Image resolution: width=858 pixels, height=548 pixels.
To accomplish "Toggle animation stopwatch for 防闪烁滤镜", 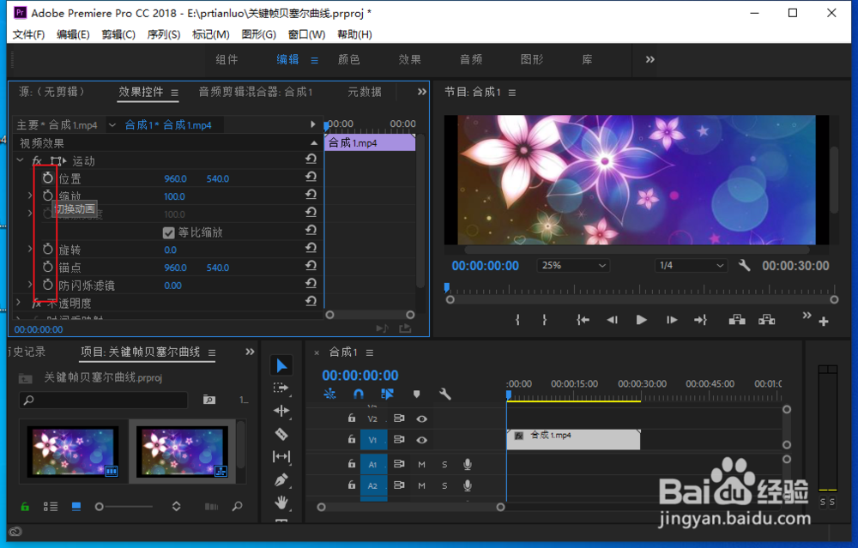I will coord(47,285).
